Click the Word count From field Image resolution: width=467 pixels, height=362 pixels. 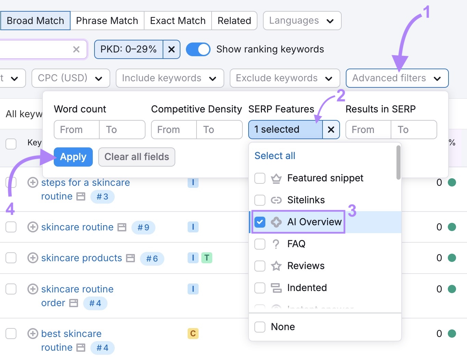tap(76, 130)
